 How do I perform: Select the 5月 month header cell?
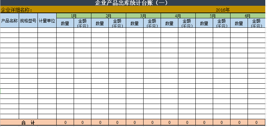[213, 16]
